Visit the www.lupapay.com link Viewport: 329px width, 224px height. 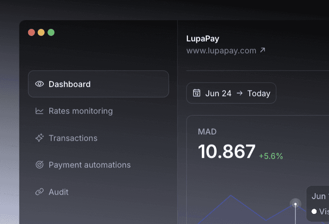point(221,51)
